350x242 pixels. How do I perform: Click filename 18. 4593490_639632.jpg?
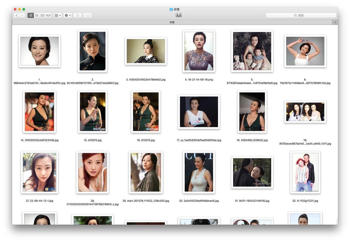click(x=252, y=140)
